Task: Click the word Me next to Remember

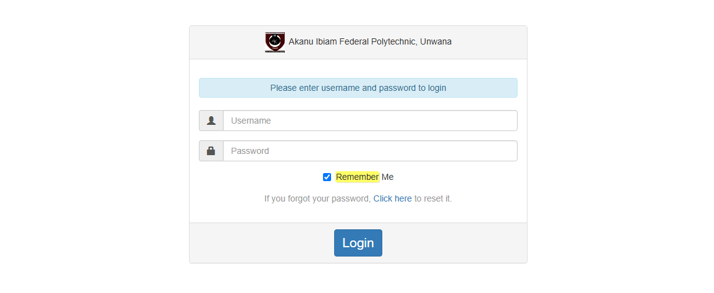Action: (387, 177)
